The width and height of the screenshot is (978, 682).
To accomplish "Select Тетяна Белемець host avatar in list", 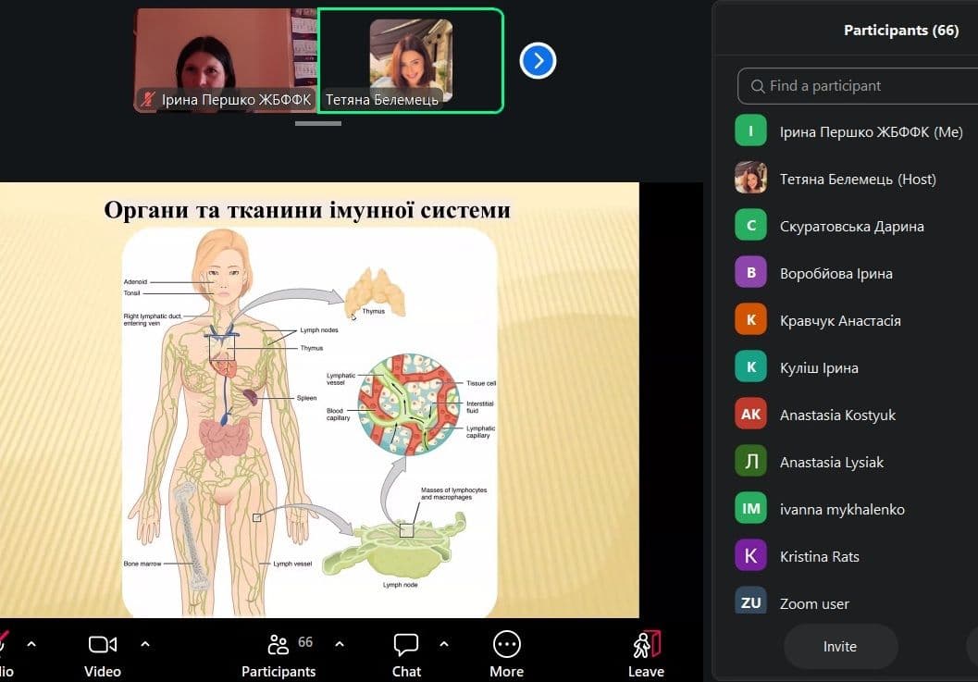I will (x=750, y=179).
